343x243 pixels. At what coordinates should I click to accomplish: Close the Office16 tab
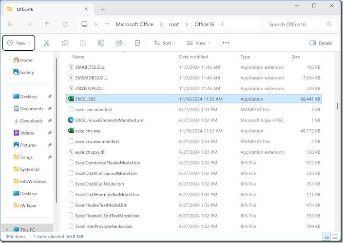pos(86,9)
